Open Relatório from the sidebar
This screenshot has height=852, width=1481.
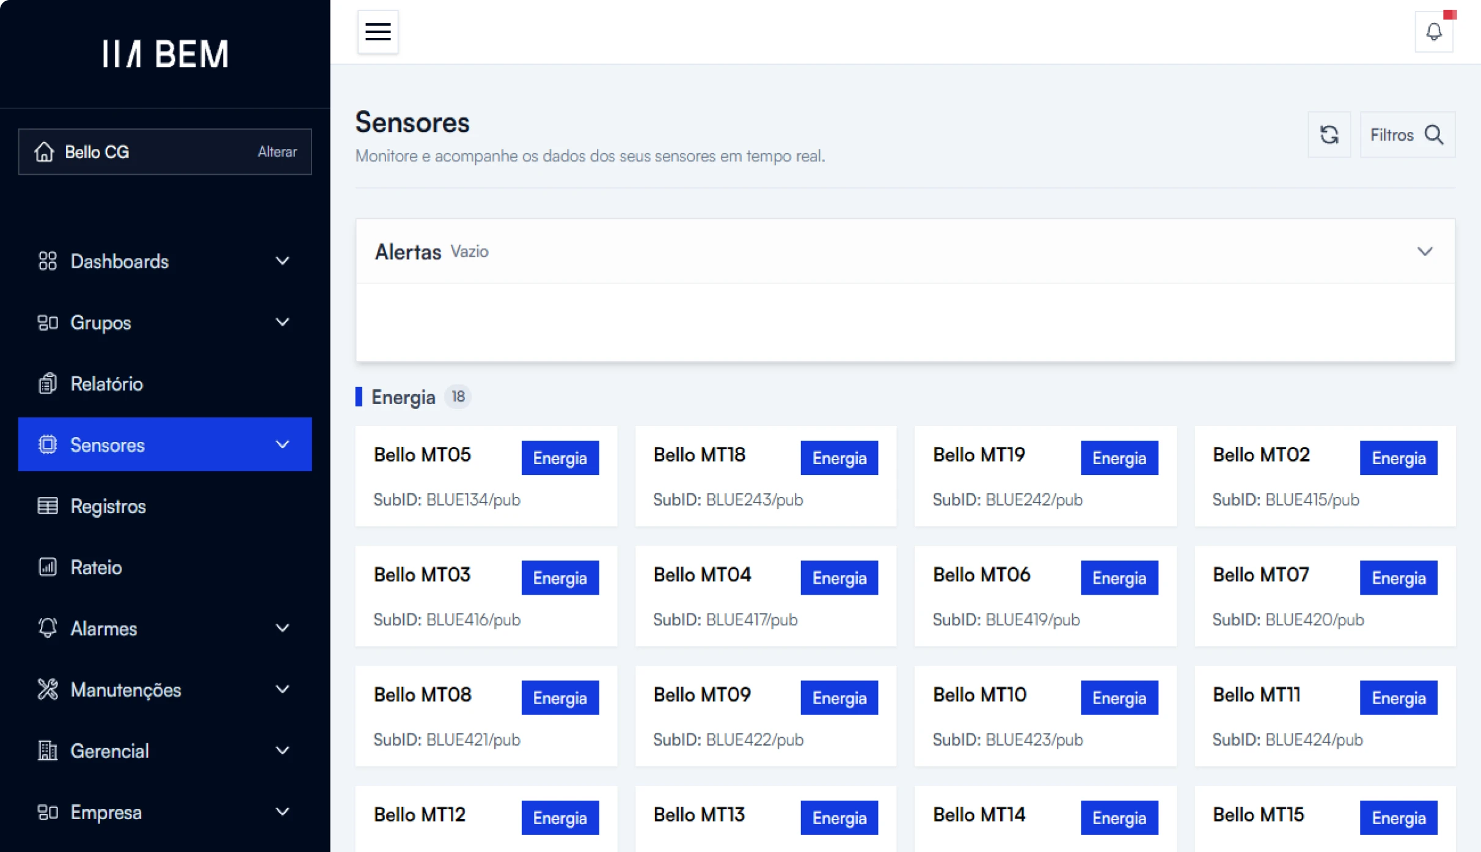pos(165,383)
